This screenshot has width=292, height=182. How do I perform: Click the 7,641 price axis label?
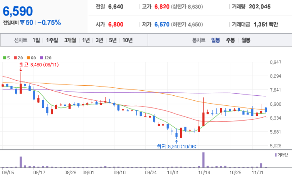click(275, 90)
